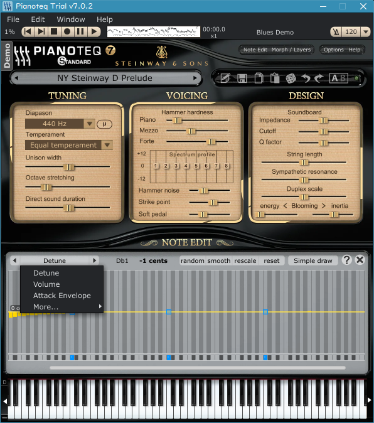Adjust the Piano hammer hardness slider
This screenshot has height=423, width=374.
pos(177,120)
